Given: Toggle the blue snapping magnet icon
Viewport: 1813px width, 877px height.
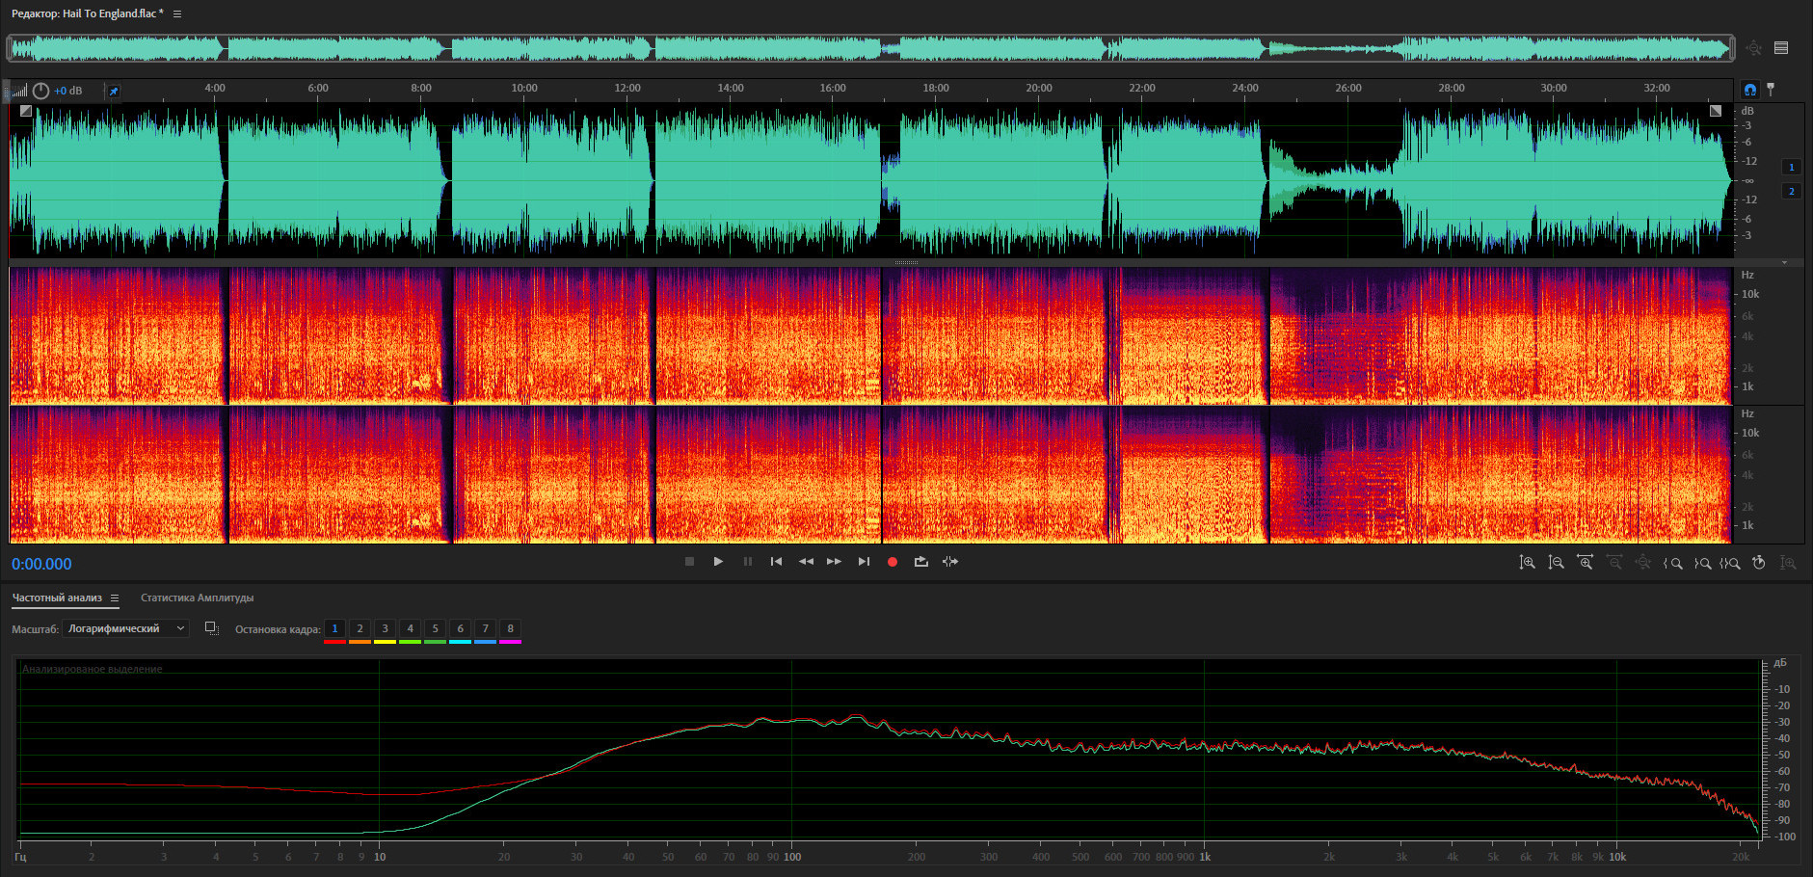Looking at the screenshot, I should (1750, 90).
